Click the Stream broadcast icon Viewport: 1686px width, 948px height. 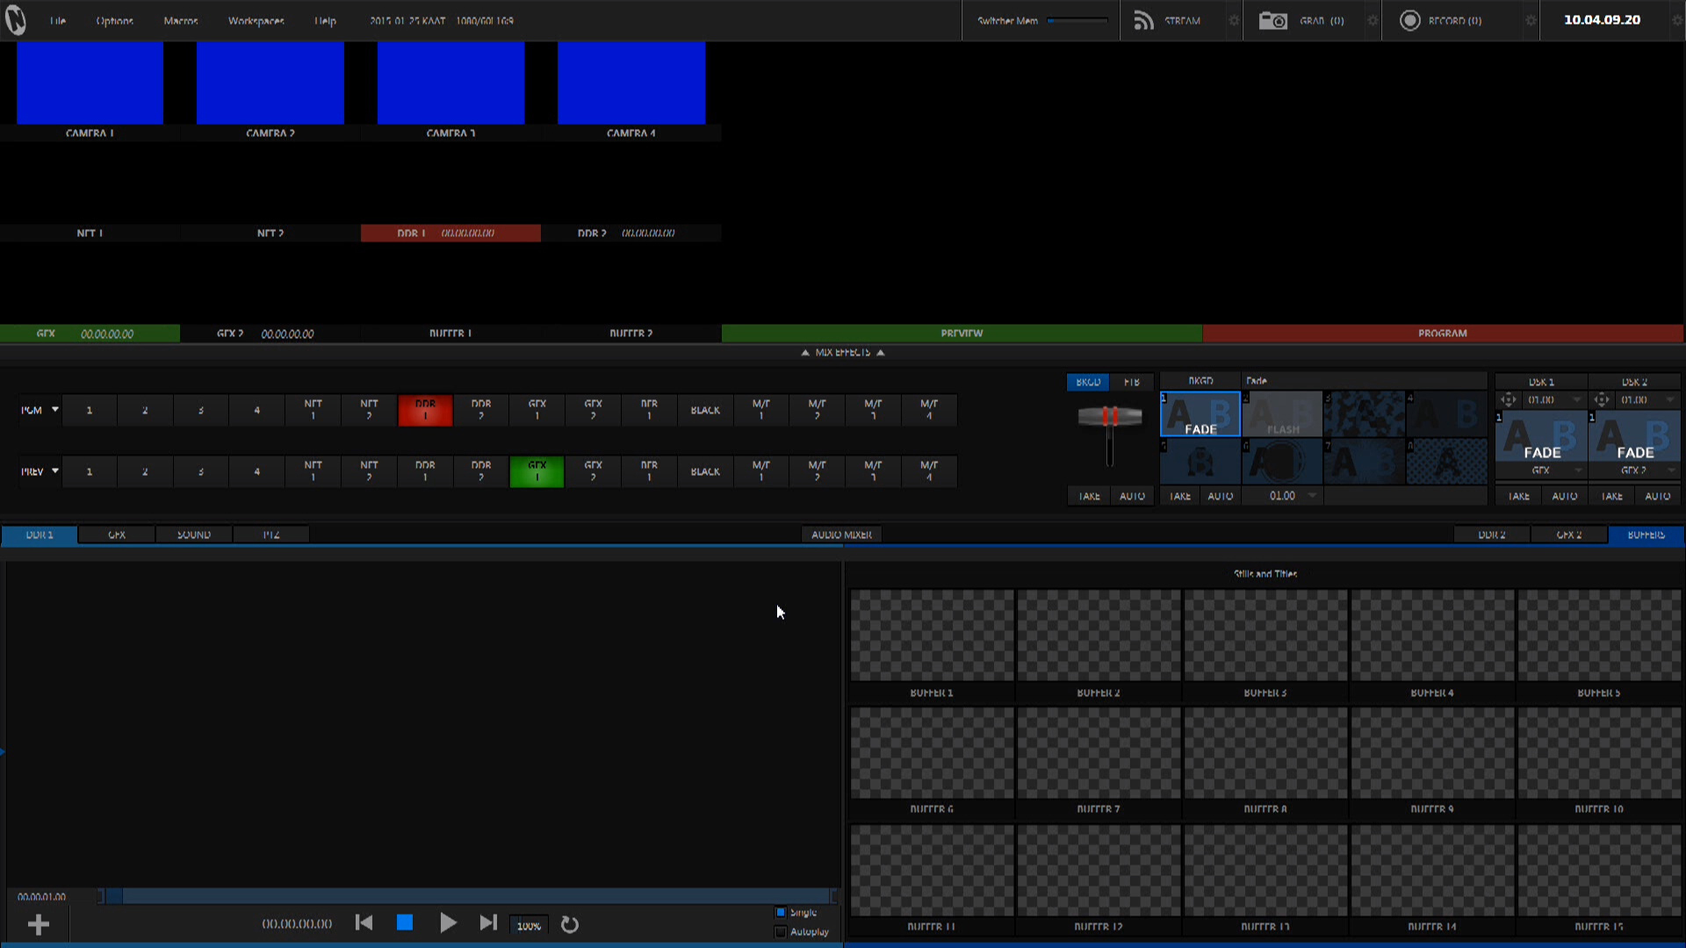click(x=1142, y=20)
